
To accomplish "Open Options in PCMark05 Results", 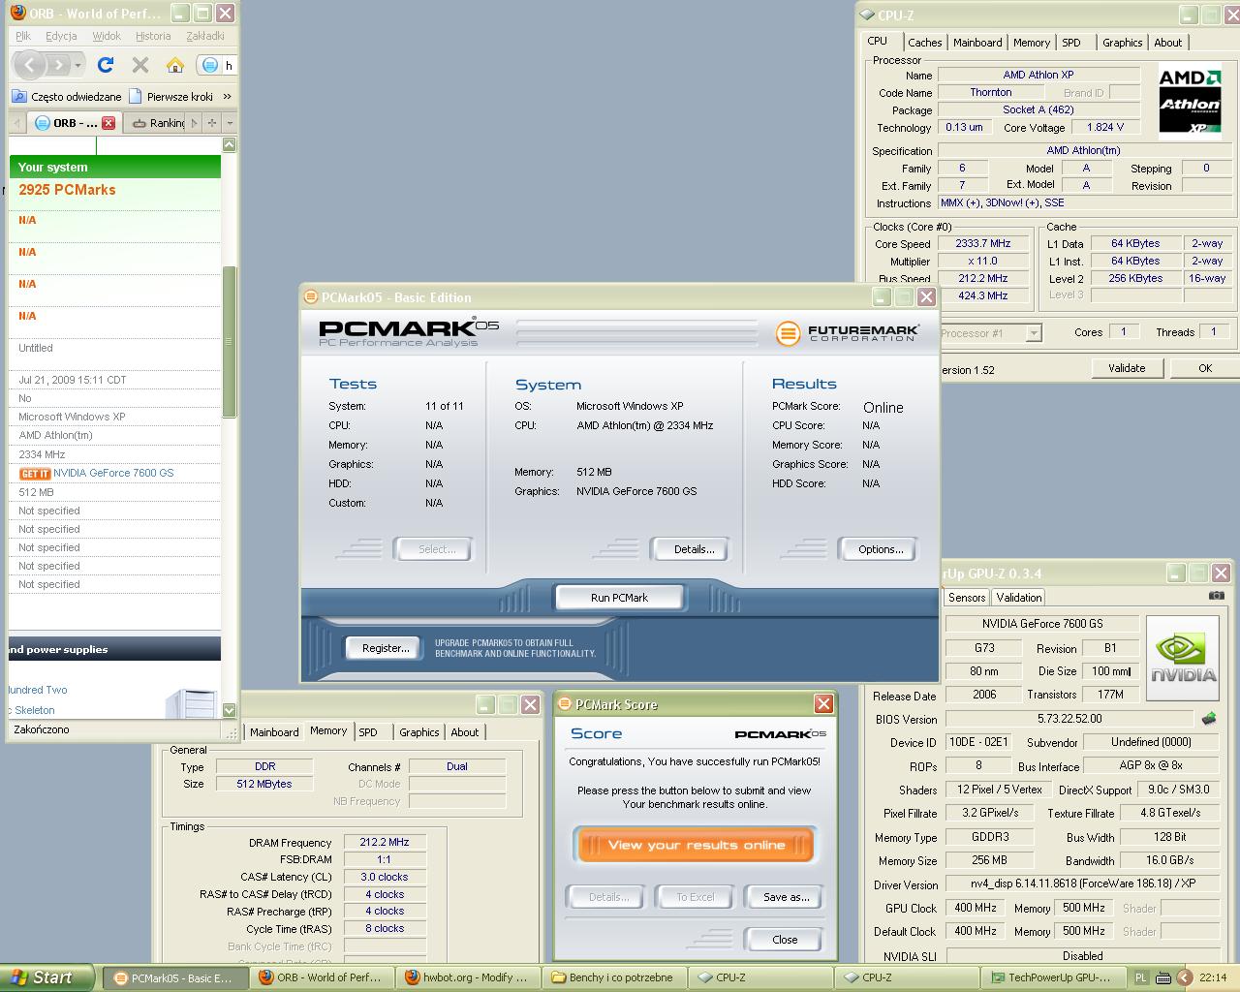I will pyautogui.click(x=880, y=549).
